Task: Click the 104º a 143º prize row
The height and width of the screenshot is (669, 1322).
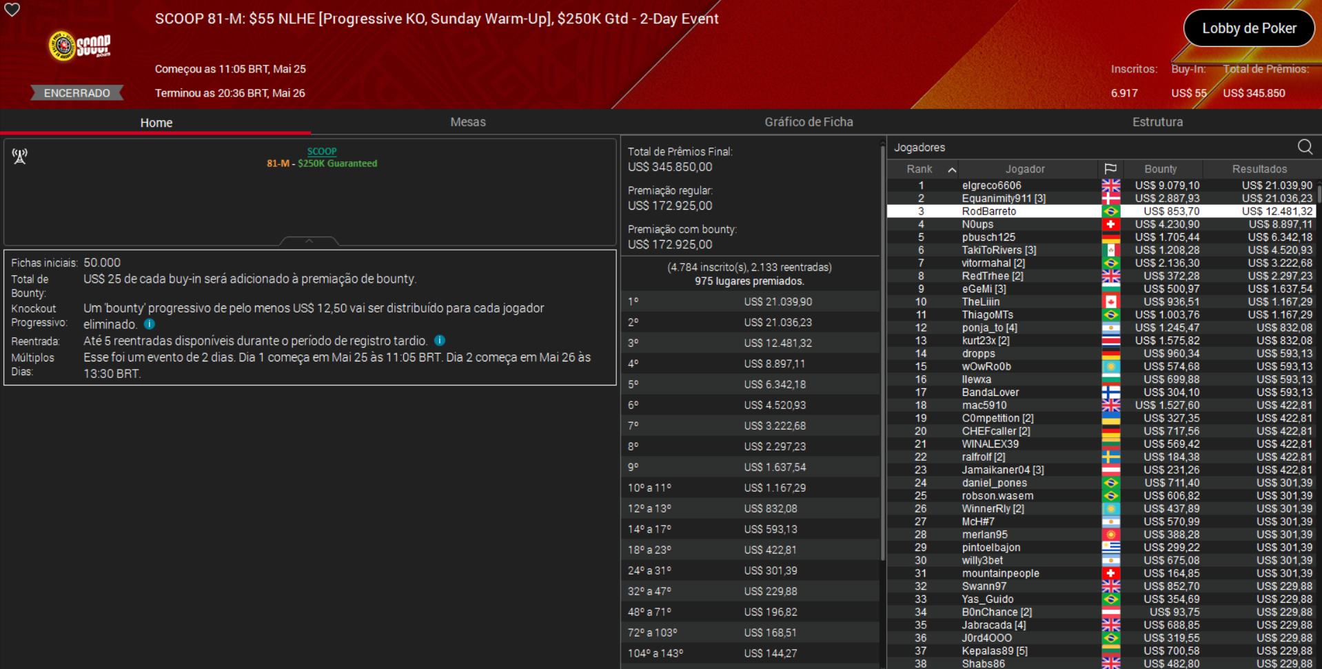Action: (751, 653)
